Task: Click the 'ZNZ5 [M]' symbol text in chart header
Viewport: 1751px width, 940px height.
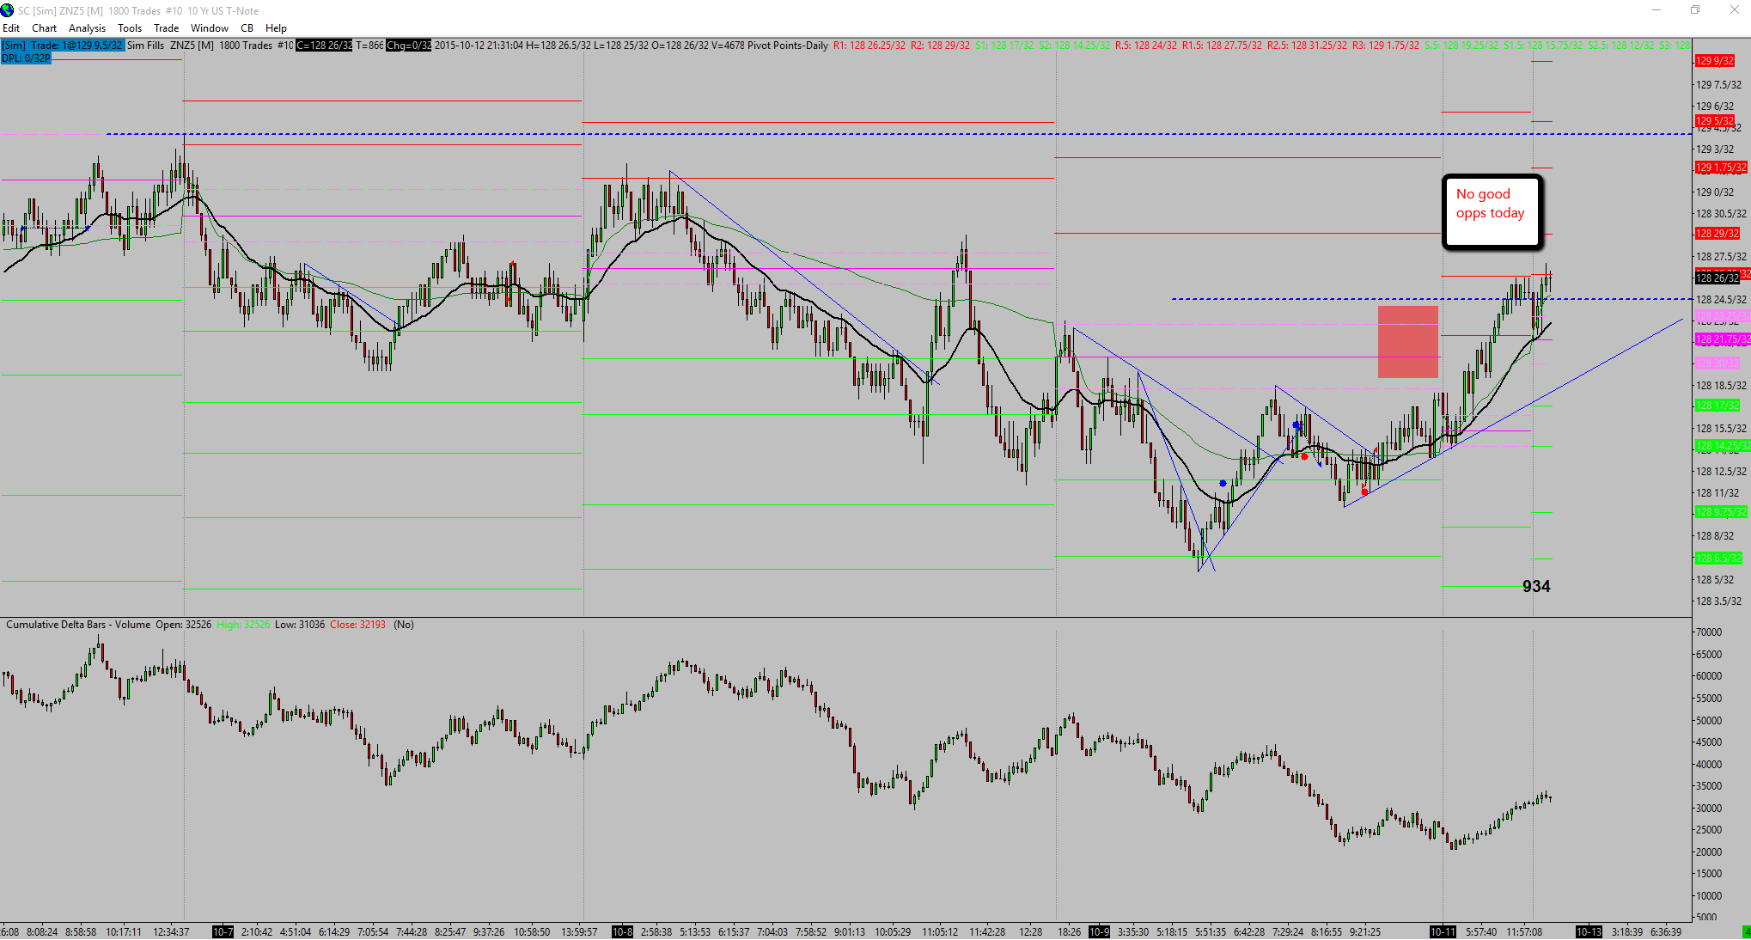Action: [x=192, y=46]
